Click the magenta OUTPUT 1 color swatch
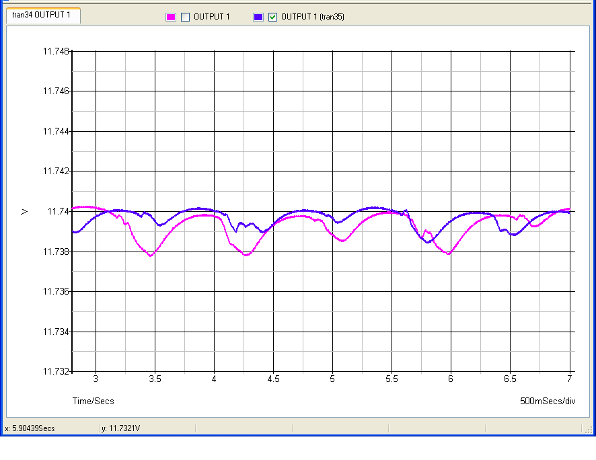 [x=171, y=17]
